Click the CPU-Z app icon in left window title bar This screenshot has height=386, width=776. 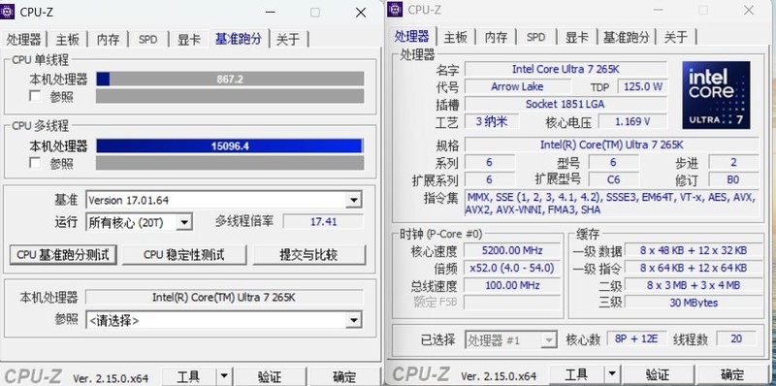click(x=8, y=11)
